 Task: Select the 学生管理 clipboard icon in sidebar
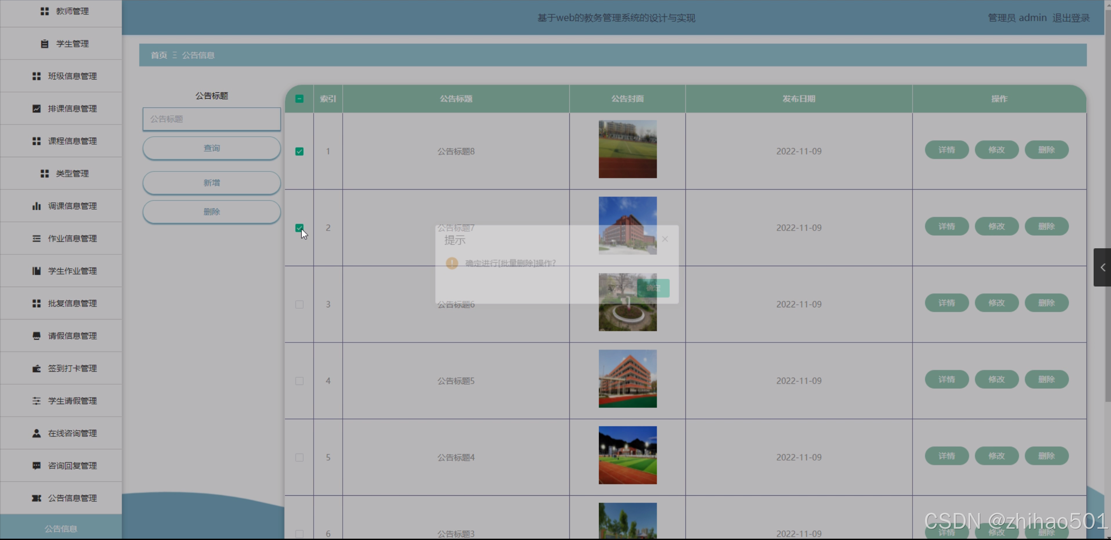44,43
